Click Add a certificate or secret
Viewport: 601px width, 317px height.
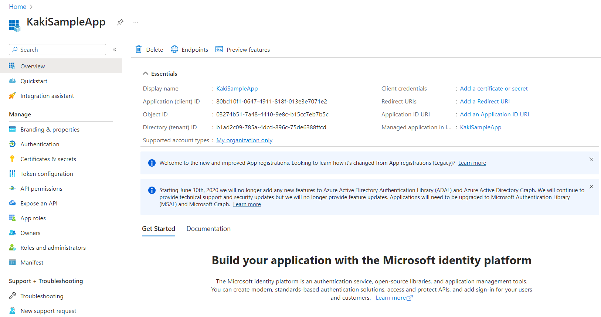pyautogui.click(x=494, y=89)
